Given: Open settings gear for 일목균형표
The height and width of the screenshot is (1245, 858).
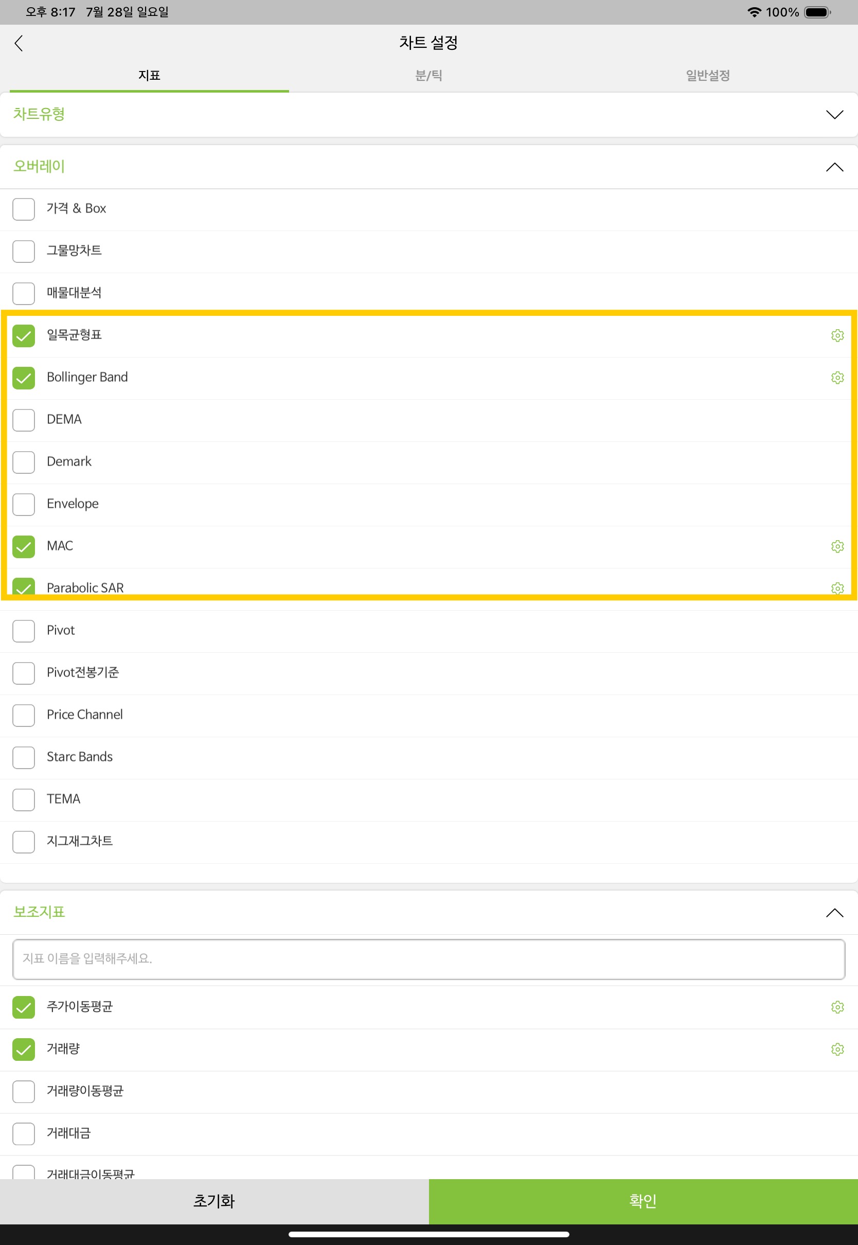Looking at the screenshot, I should pos(837,335).
